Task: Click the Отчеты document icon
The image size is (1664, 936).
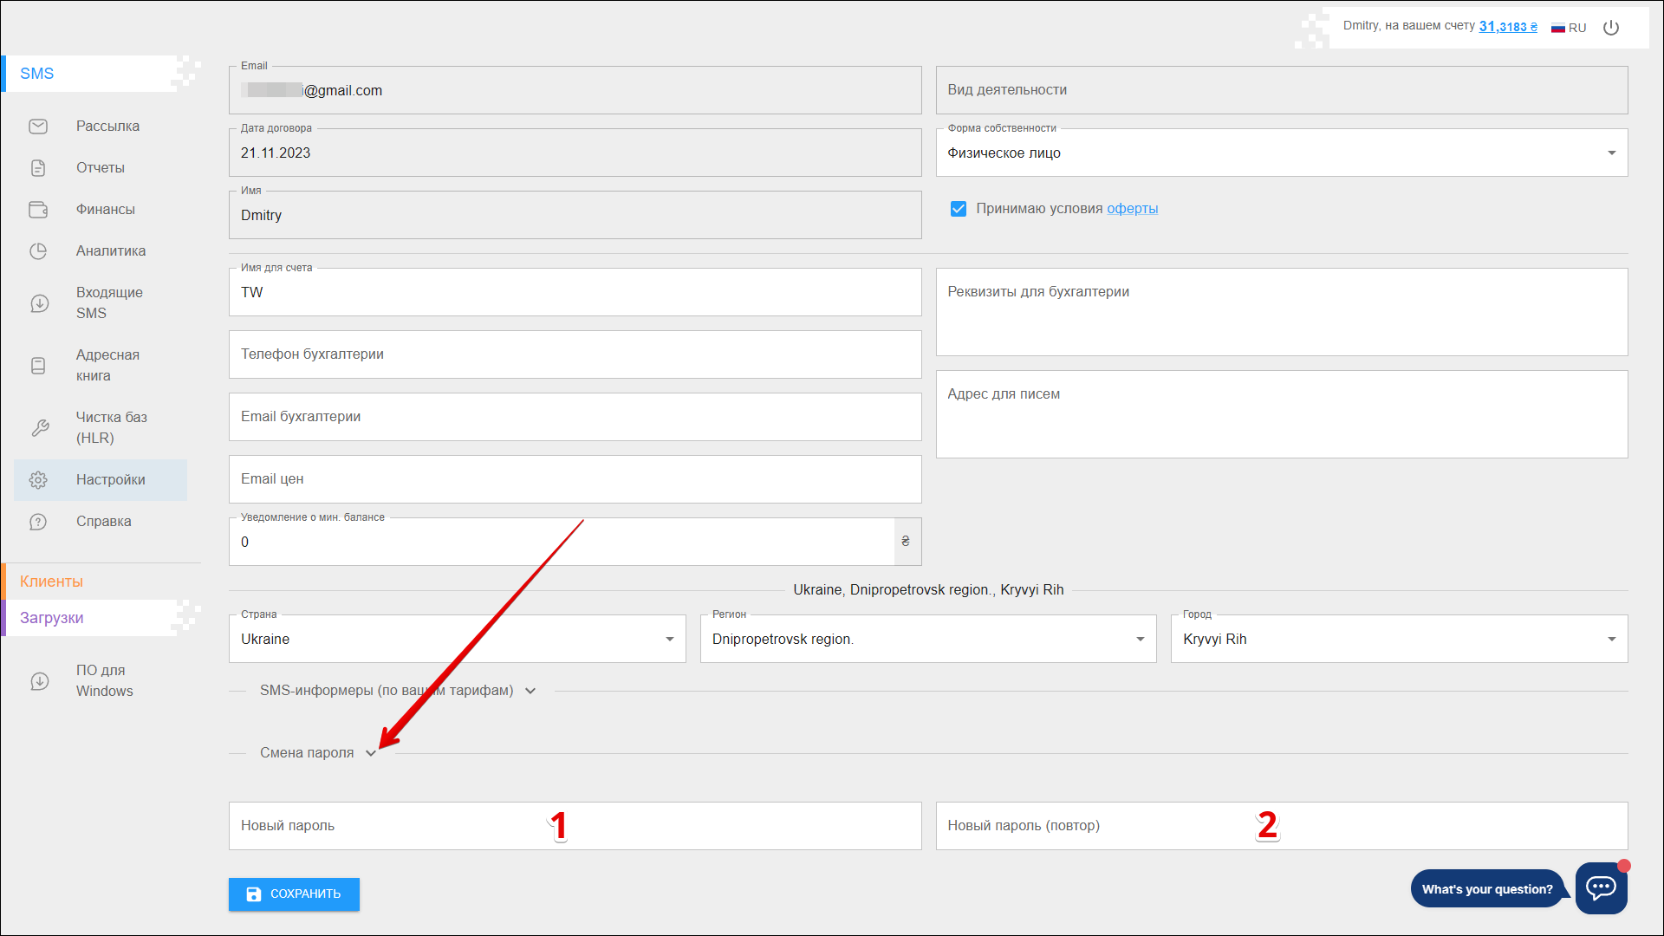Action: click(38, 168)
